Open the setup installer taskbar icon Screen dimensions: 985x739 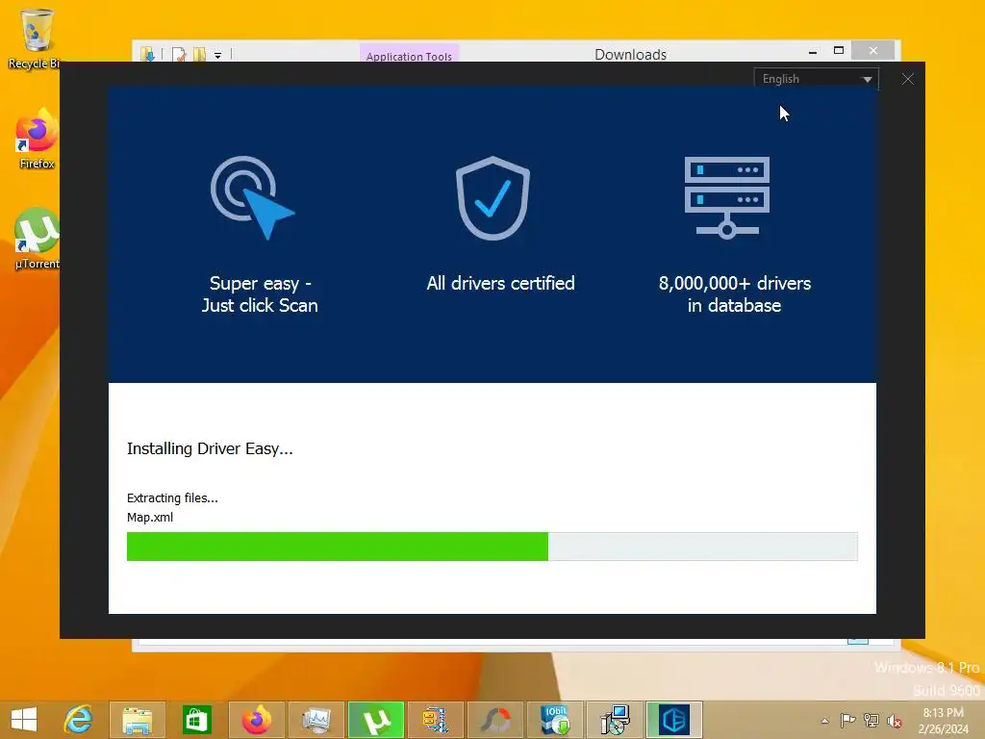point(615,720)
